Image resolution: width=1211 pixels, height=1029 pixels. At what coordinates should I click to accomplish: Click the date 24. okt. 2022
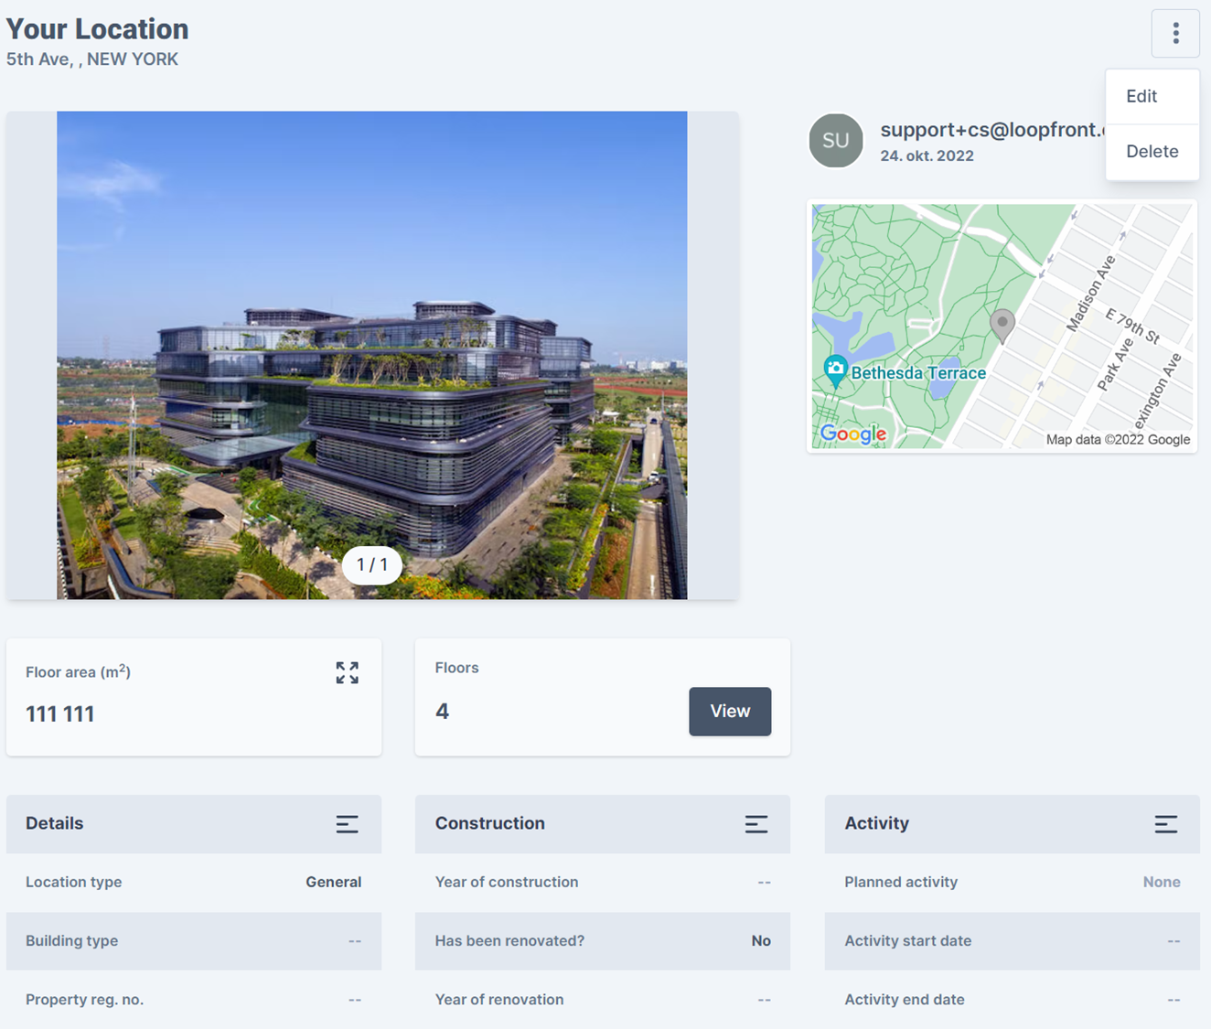(x=927, y=156)
